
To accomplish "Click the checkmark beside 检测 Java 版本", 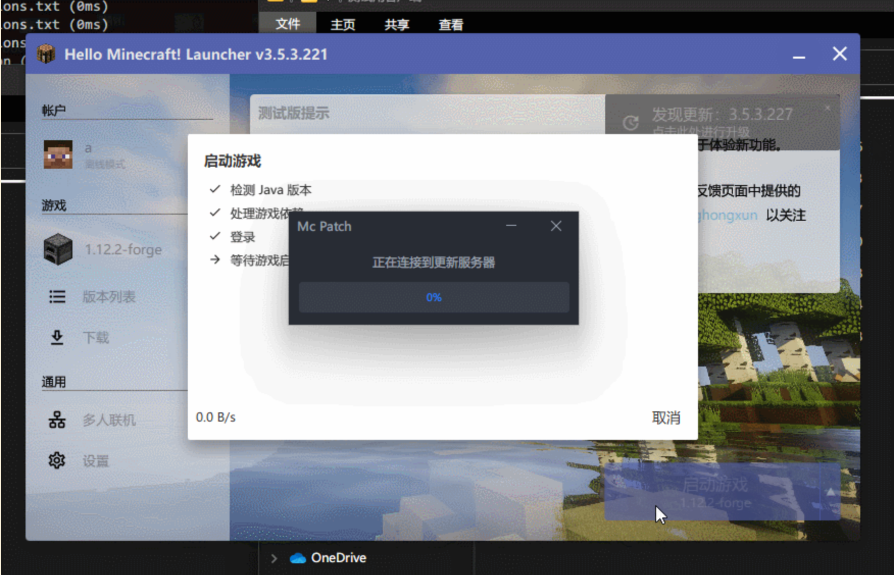I will [215, 189].
